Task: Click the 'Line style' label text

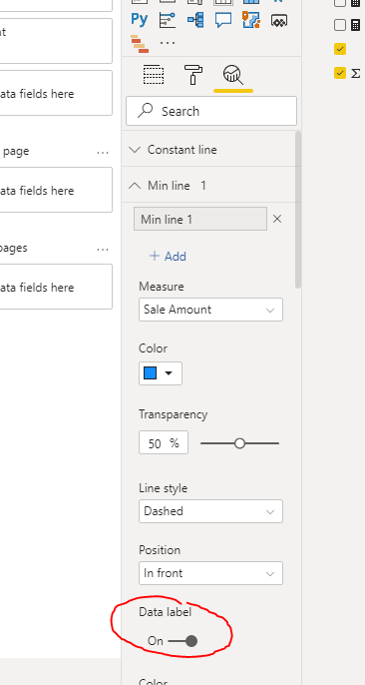Action: point(164,488)
